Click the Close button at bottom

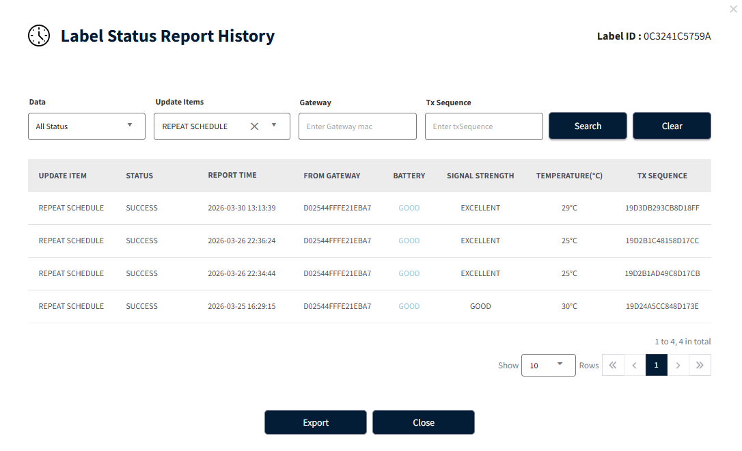coord(424,422)
